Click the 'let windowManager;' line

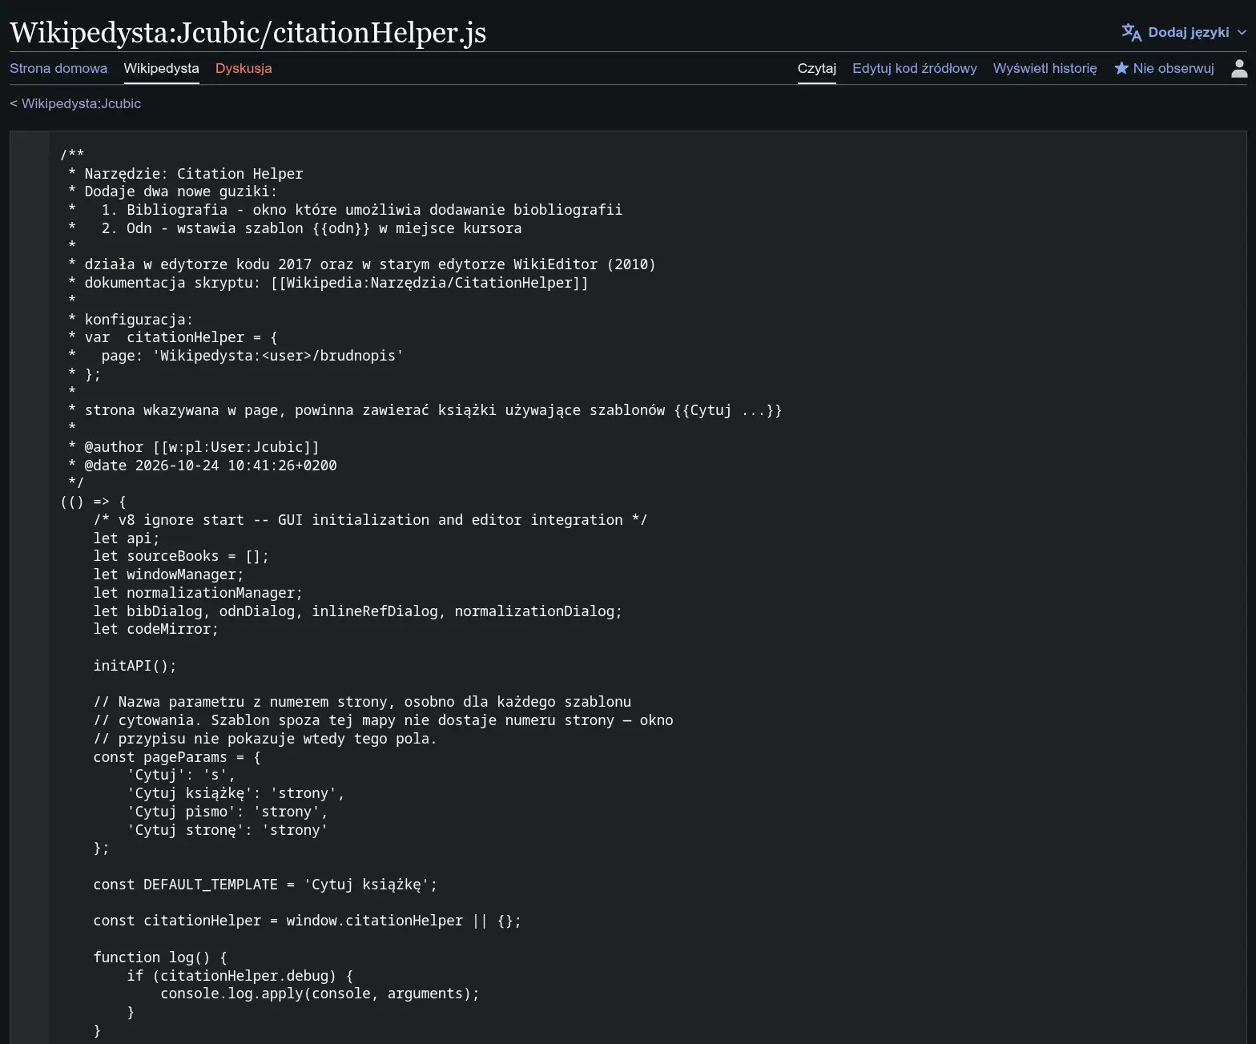168,574
